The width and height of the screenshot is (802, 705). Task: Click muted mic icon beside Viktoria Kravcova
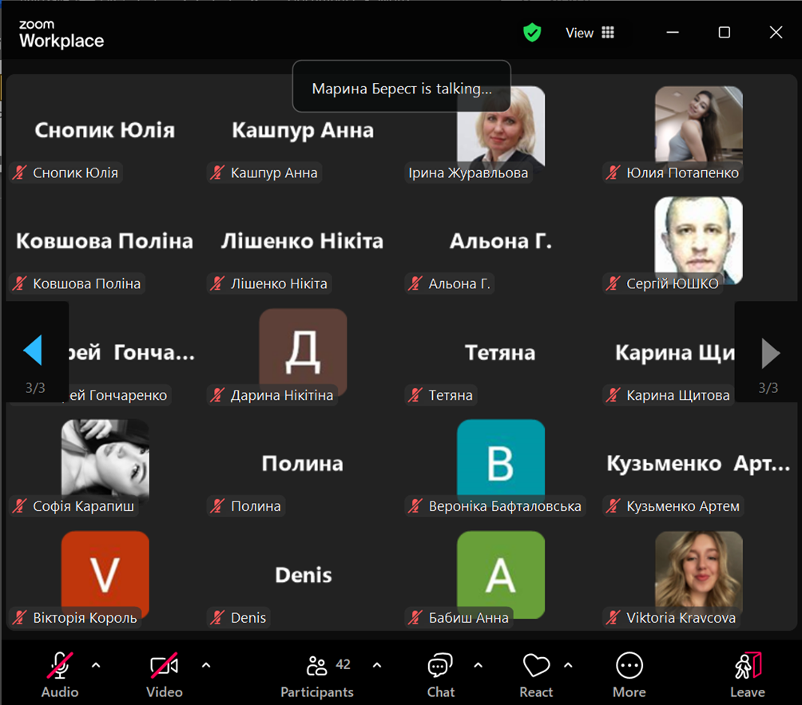[x=613, y=618]
